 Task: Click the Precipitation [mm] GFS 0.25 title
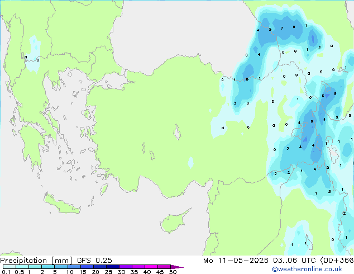(x=56, y=261)
